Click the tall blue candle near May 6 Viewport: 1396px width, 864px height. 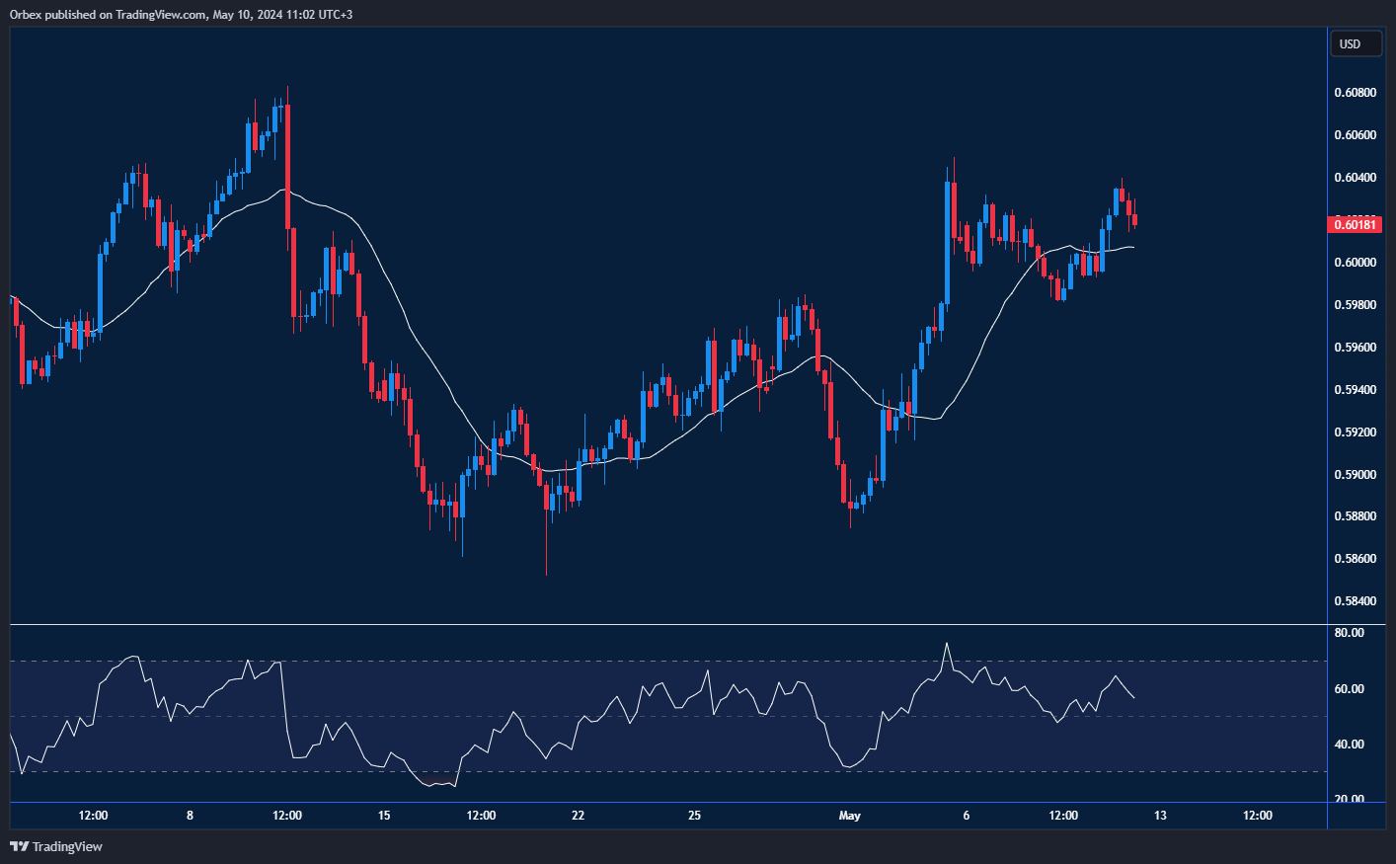(948, 247)
